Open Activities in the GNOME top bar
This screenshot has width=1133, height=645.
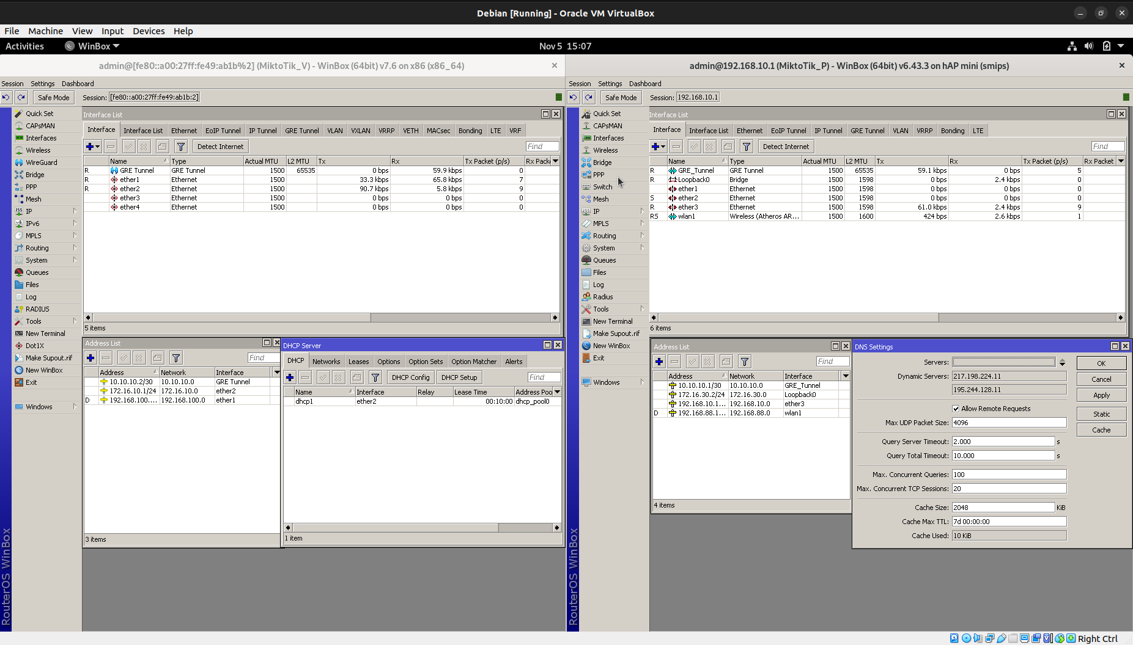[x=24, y=46]
